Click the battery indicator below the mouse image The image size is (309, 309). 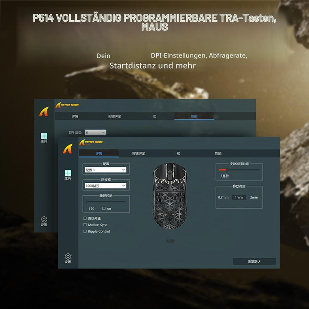click(x=170, y=241)
